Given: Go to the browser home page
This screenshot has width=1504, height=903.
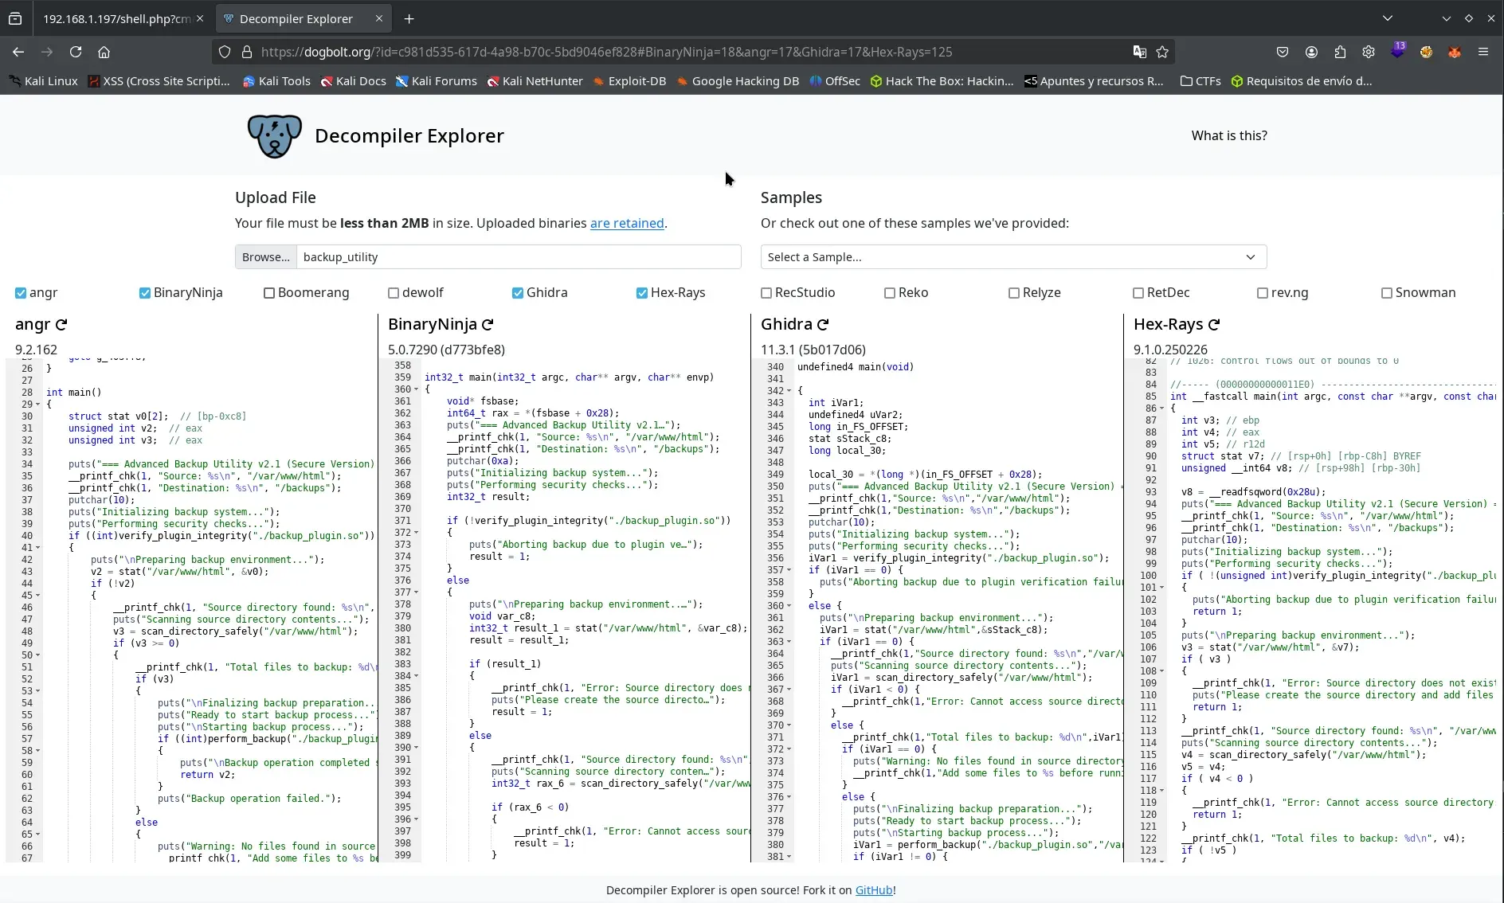Looking at the screenshot, I should point(104,52).
